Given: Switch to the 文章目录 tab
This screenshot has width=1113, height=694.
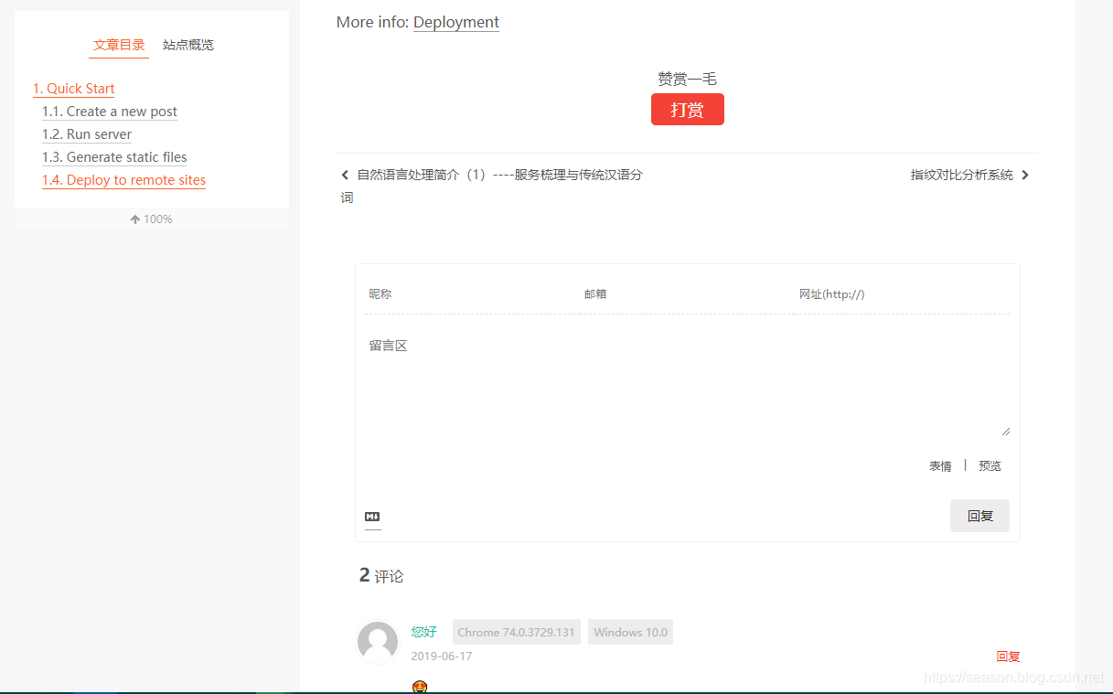Looking at the screenshot, I should (x=118, y=44).
